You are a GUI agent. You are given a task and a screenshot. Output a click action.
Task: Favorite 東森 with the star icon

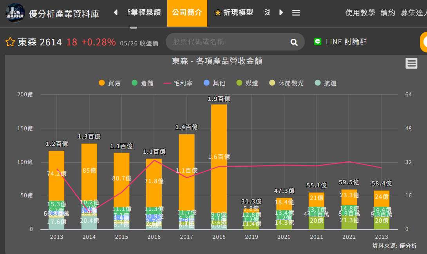10,42
